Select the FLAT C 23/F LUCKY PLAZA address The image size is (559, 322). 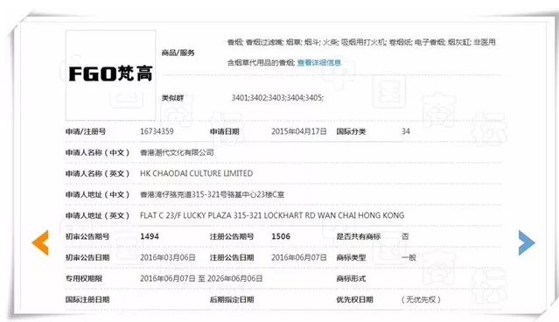point(272,216)
